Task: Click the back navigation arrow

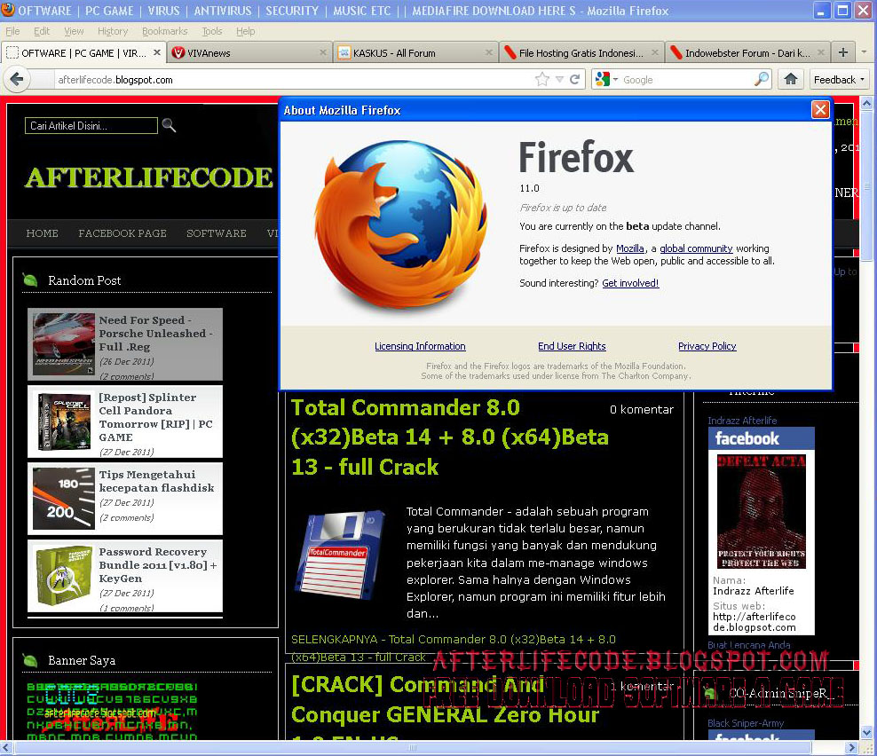Action: pyautogui.click(x=18, y=80)
